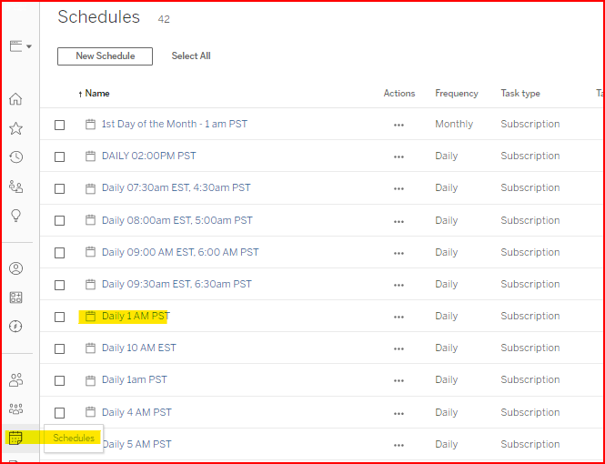
Task: Open Recents clock icon in sidebar
Action: click(x=15, y=157)
